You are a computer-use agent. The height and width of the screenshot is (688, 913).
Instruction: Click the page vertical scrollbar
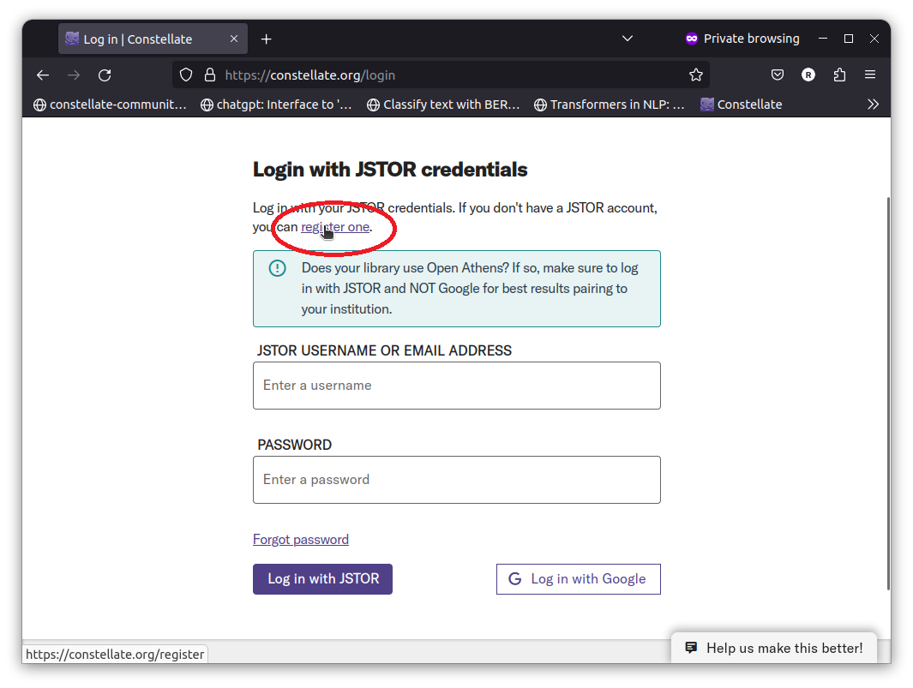(888, 393)
